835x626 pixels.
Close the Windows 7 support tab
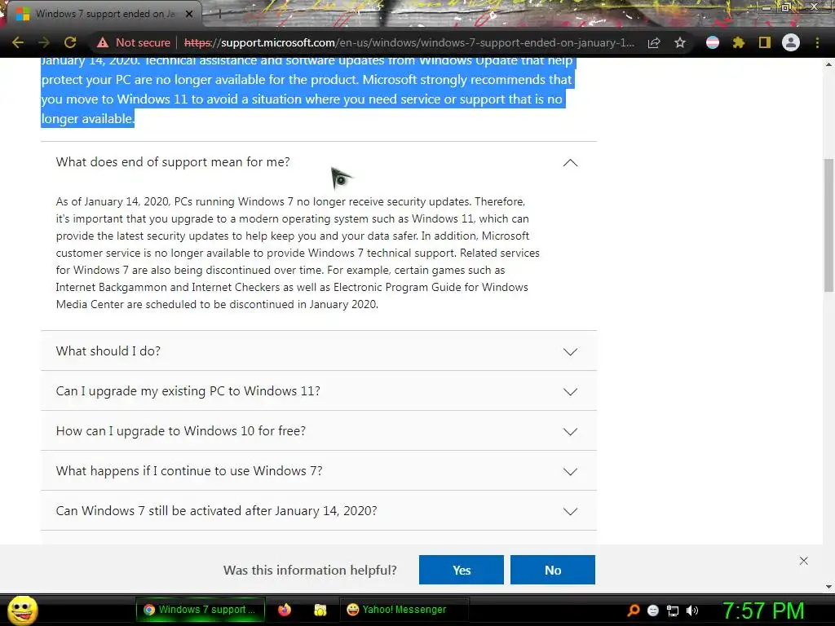(x=189, y=14)
